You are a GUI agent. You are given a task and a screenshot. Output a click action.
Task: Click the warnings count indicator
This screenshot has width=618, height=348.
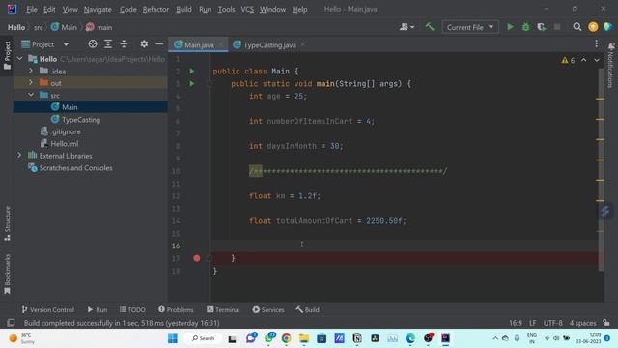coord(568,60)
